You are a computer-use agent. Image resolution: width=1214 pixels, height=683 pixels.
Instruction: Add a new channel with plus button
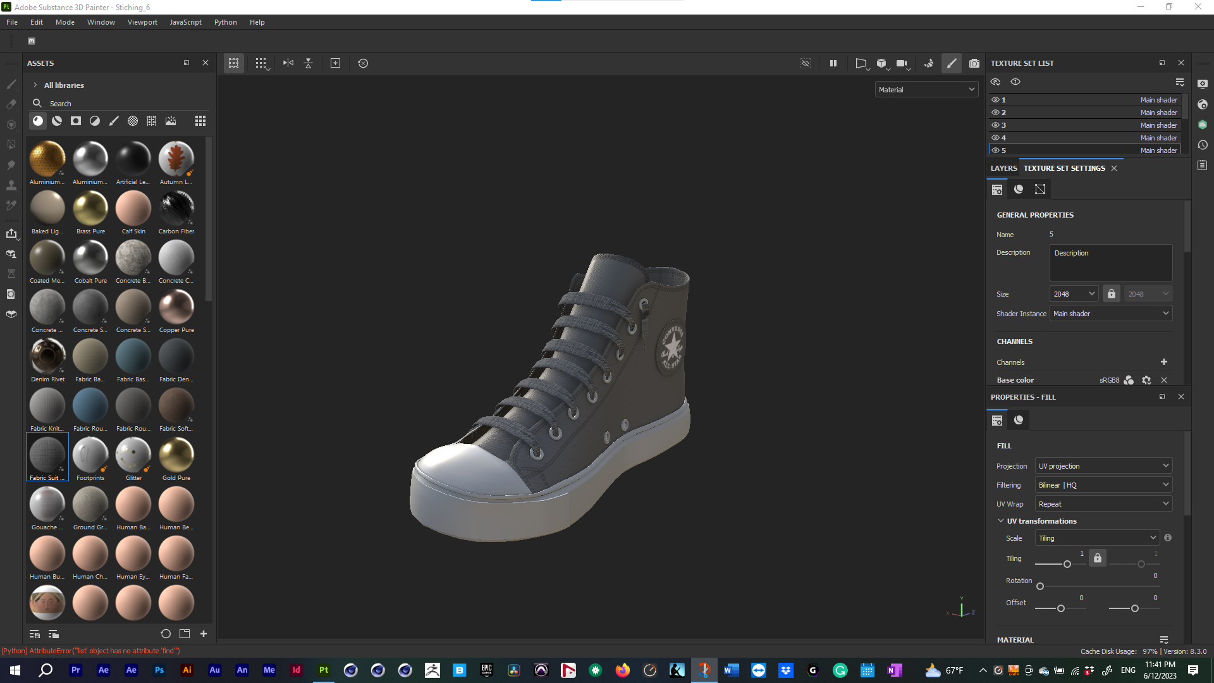click(x=1164, y=362)
